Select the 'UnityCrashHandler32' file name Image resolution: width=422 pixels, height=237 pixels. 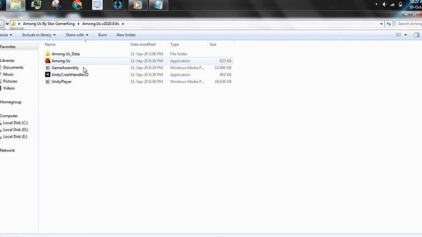tap(70, 74)
